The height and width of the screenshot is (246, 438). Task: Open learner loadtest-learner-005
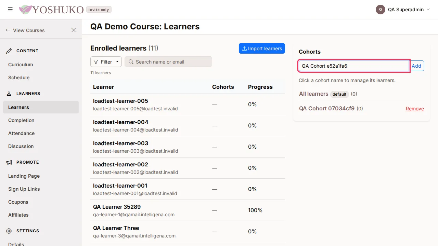120,101
